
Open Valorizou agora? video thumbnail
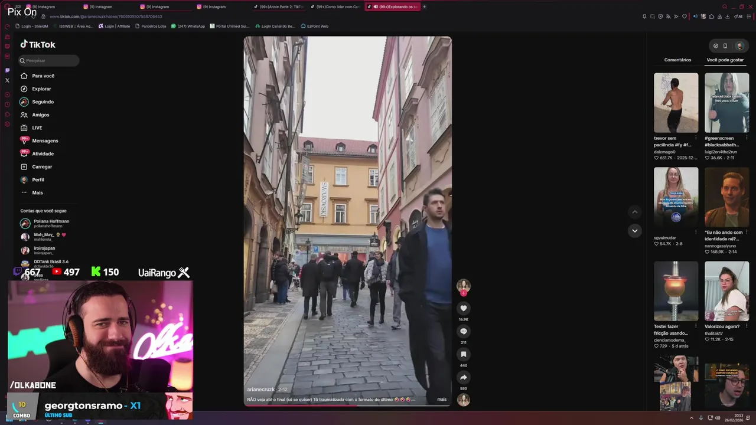pyautogui.click(x=726, y=292)
